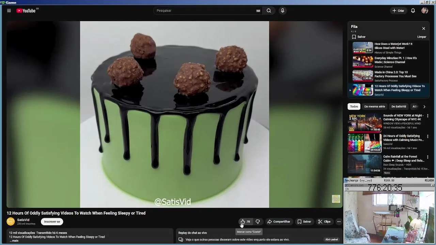Save the queue with Salvar
The width and height of the screenshot is (436, 245).
click(359, 37)
